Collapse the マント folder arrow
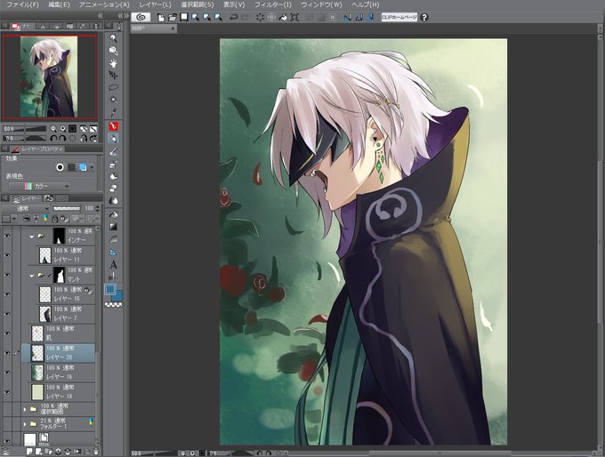This screenshot has height=457, width=605. pyautogui.click(x=32, y=276)
